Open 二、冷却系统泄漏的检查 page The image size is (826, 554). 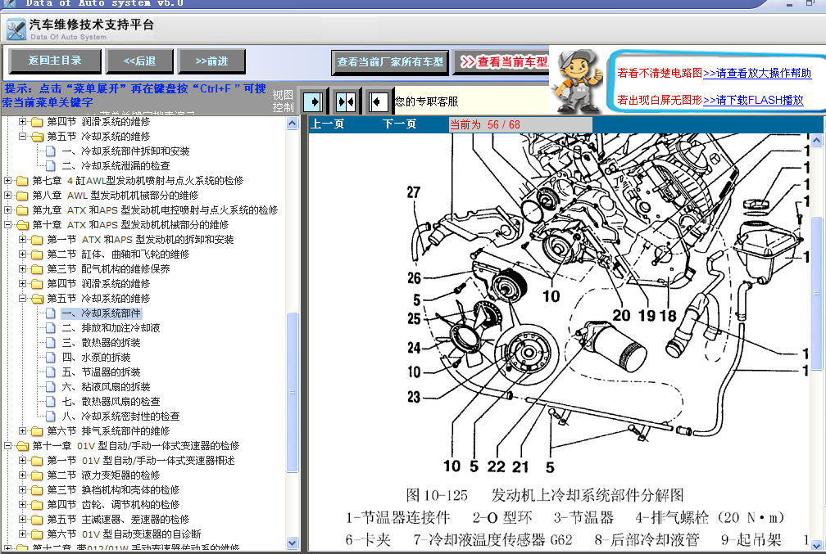coord(116,166)
